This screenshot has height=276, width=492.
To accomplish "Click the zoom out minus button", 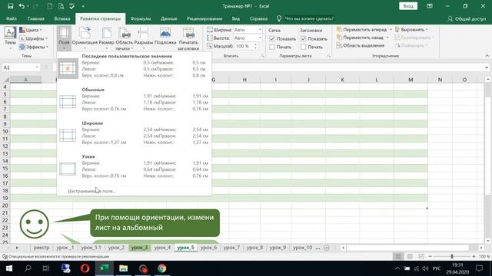I will pos(430,257).
